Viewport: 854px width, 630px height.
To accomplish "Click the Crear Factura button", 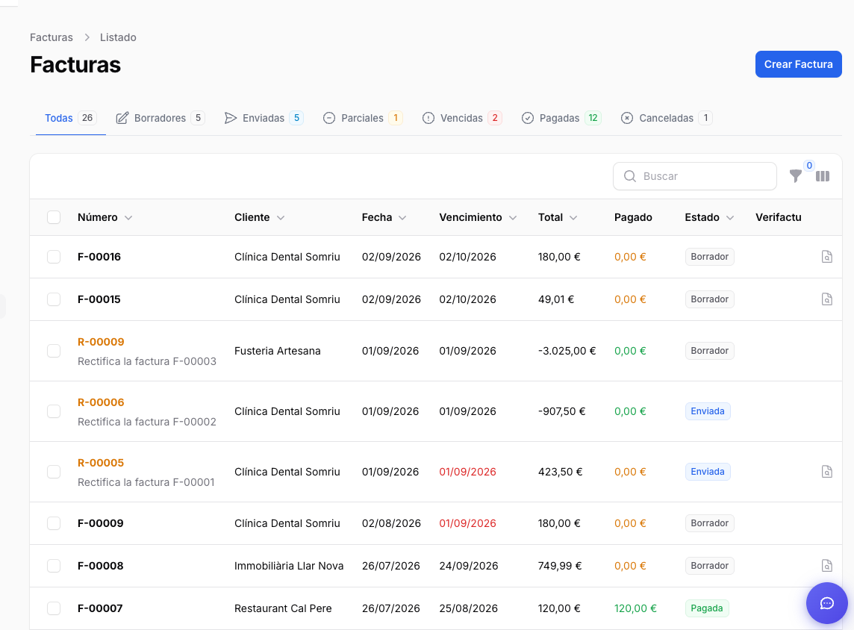I will 798,64.
